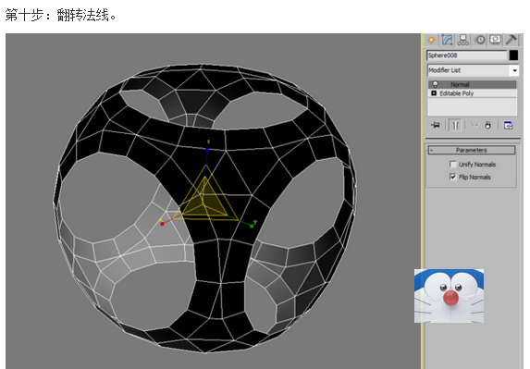This screenshot has width=530, height=369.
Task: Click Remove Modifier from stack icon
Action: [x=487, y=126]
